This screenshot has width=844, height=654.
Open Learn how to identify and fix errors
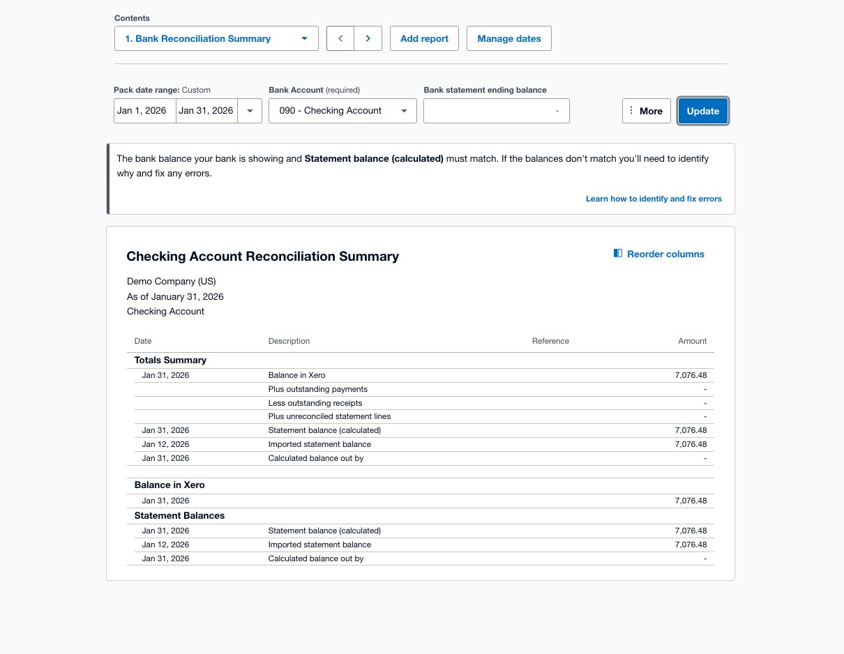(x=654, y=199)
